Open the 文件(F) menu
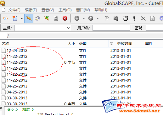This screenshot has height=115, width=163. 14,10
